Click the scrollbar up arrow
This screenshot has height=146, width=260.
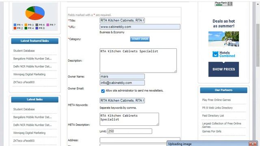[x=258, y=4]
